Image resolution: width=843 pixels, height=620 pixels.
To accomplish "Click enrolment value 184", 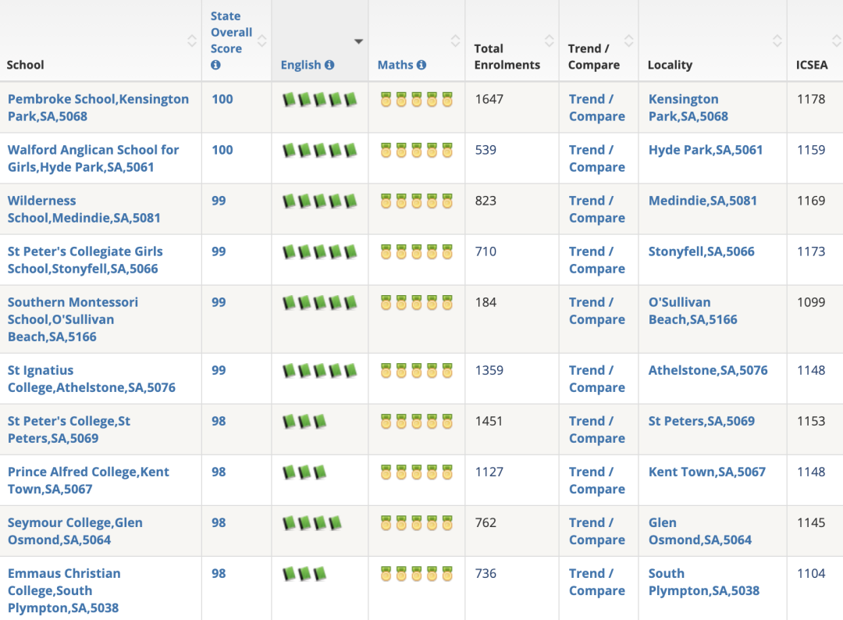I will [486, 302].
